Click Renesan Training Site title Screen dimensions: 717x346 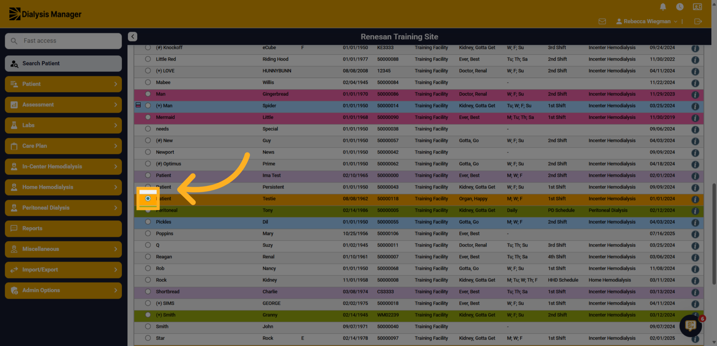(x=399, y=37)
